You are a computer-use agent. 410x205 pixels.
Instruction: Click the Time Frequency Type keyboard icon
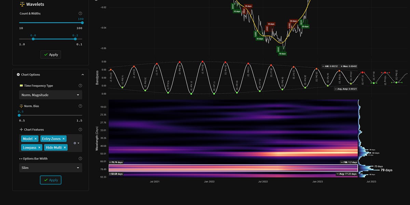click(x=20, y=85)
